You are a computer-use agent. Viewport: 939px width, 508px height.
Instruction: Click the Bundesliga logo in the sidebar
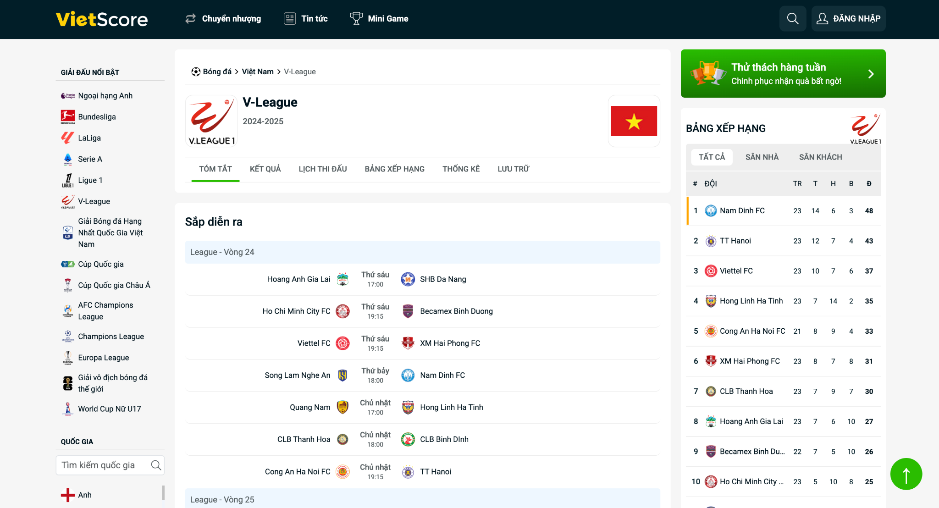[x=67, y=116]
